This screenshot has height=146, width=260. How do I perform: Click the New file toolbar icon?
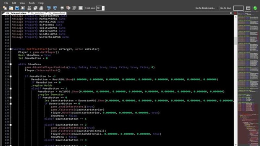tap(5, 8)
